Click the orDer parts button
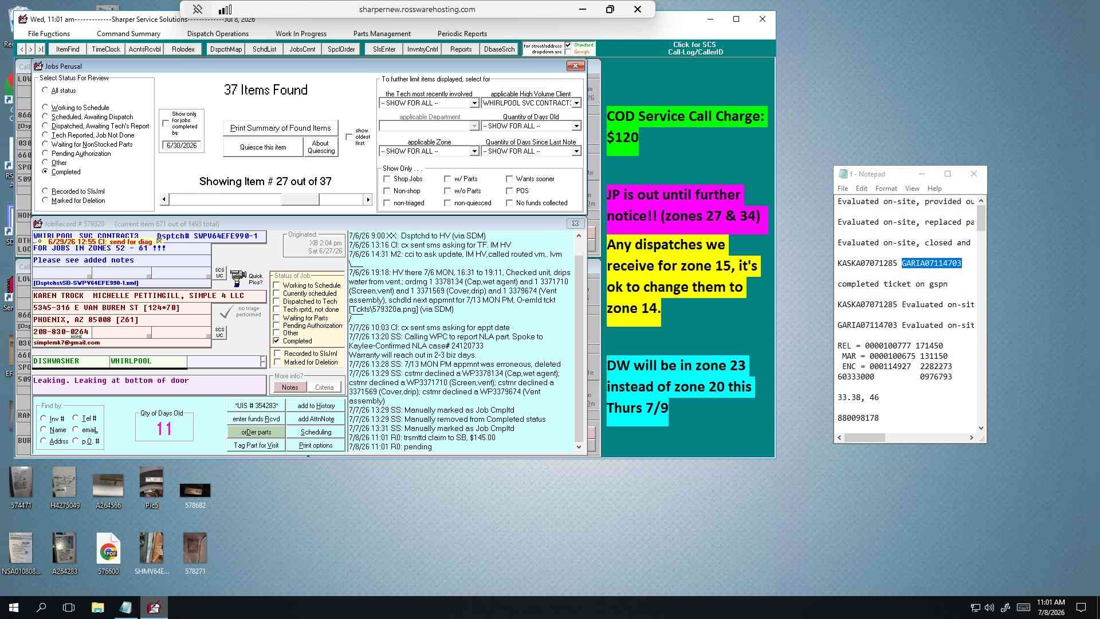 pos(256,432)
